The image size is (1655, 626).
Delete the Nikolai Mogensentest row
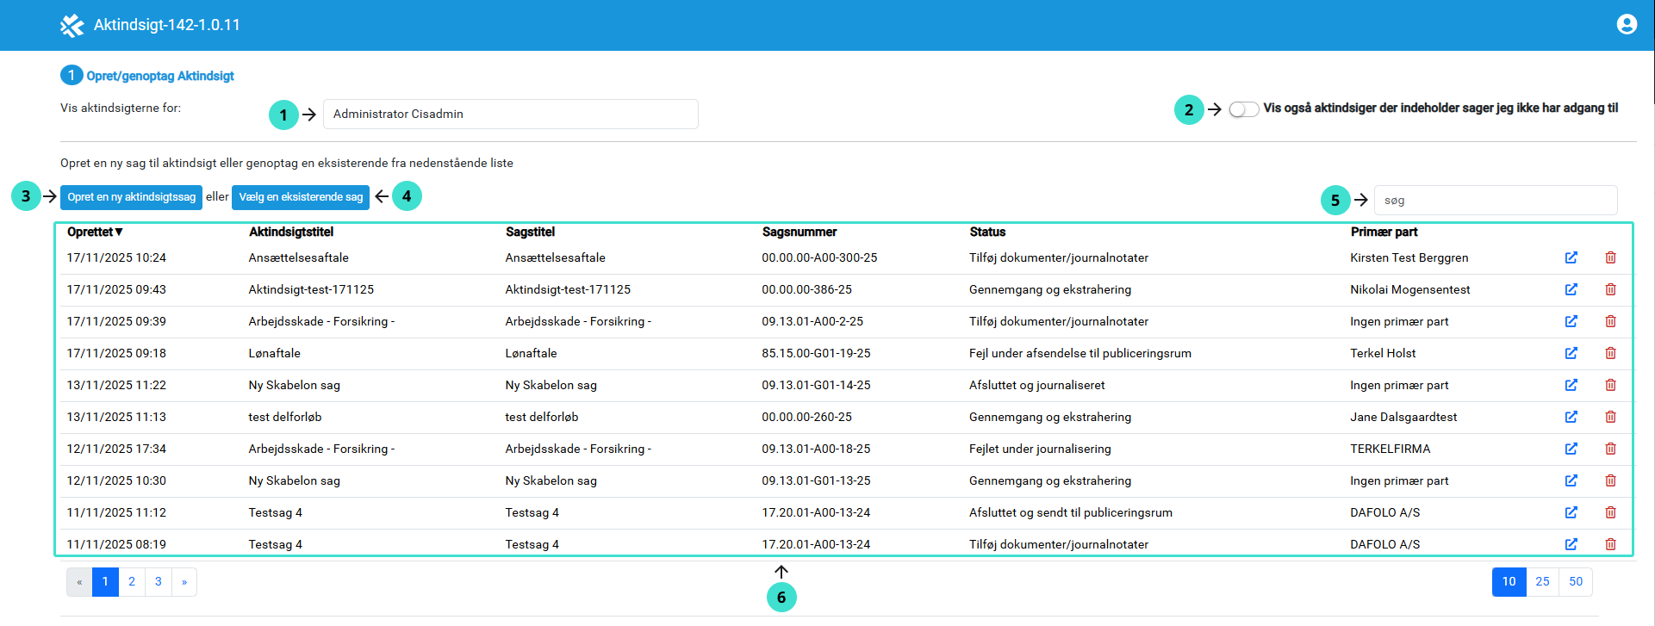pos(1609,289)
